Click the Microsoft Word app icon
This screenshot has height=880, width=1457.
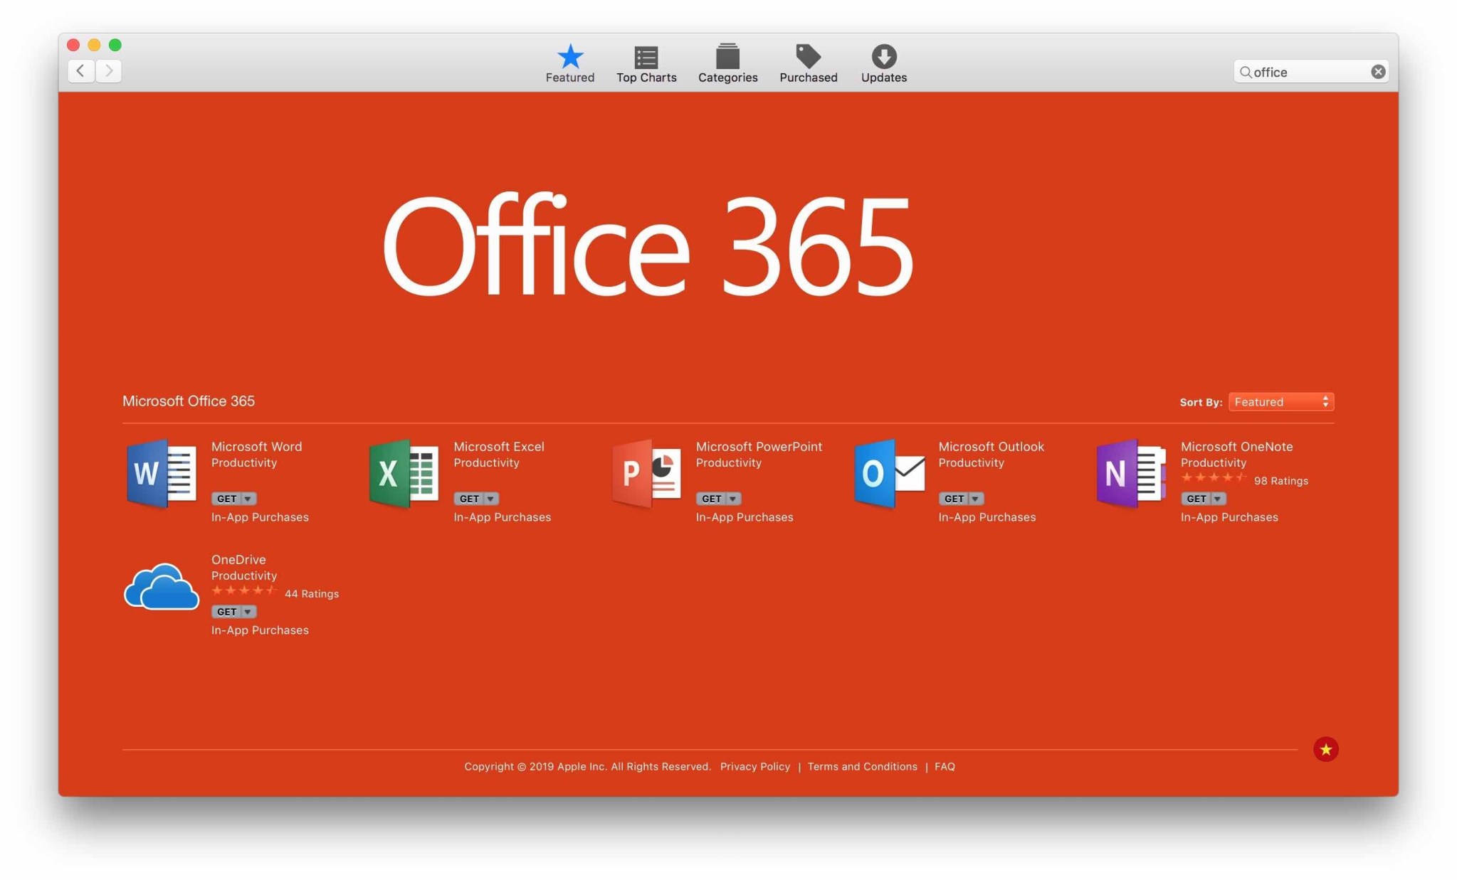coord(162,474)
